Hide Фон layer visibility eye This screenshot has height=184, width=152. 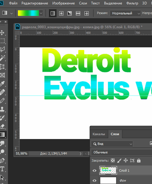point(94,180)
